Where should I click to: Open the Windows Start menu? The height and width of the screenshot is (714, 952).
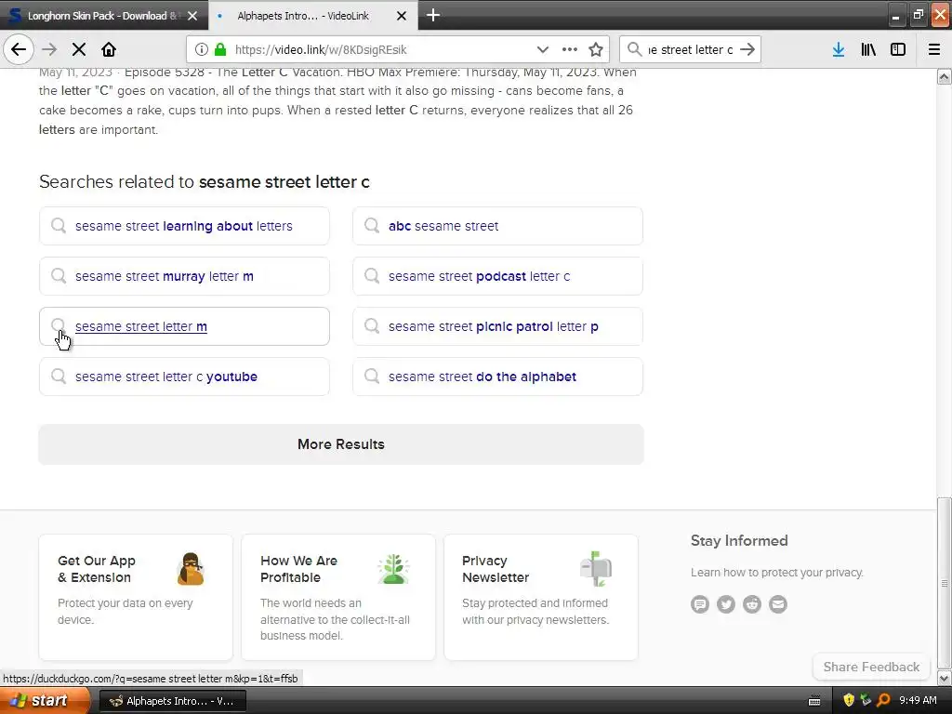(x=45, y=701)
